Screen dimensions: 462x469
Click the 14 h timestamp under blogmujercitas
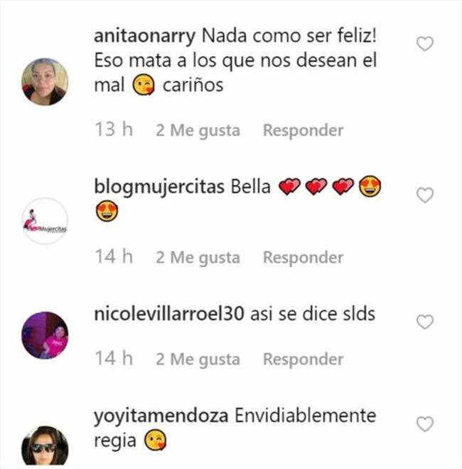114,257
